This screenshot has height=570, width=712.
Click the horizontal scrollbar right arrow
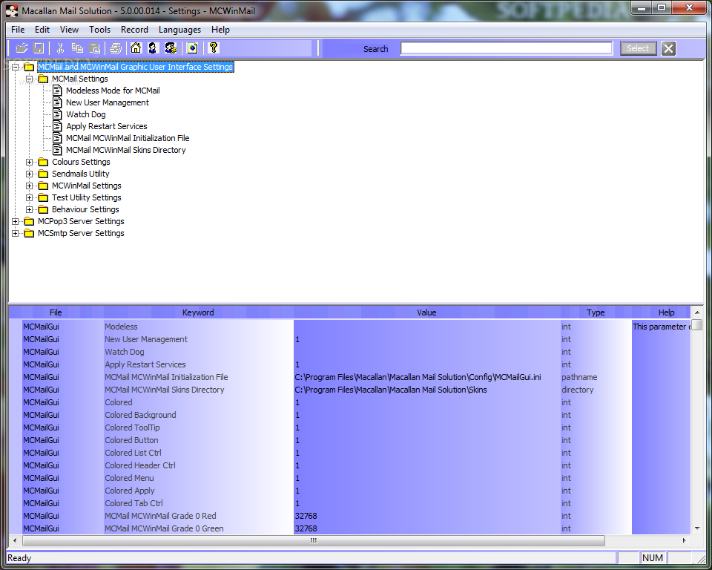click(685, 540)
